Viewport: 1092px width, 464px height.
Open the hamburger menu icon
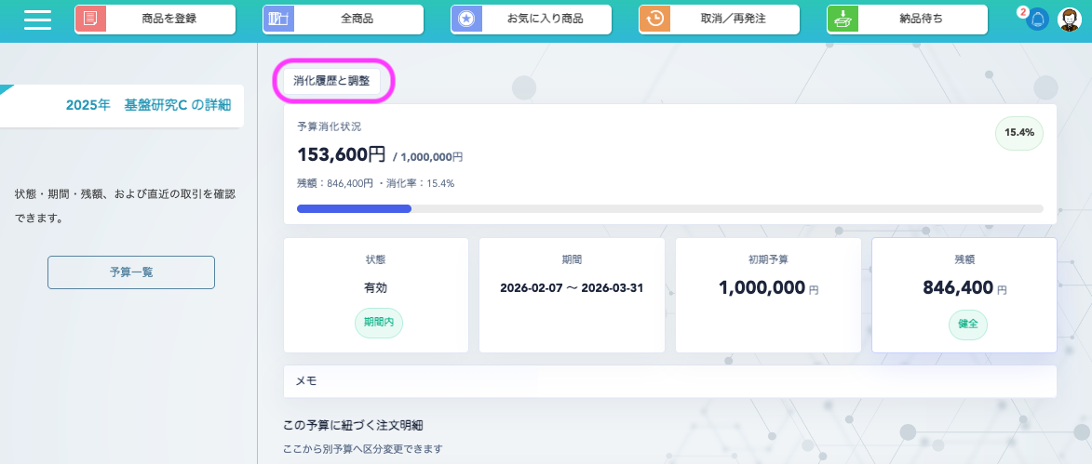38,20
